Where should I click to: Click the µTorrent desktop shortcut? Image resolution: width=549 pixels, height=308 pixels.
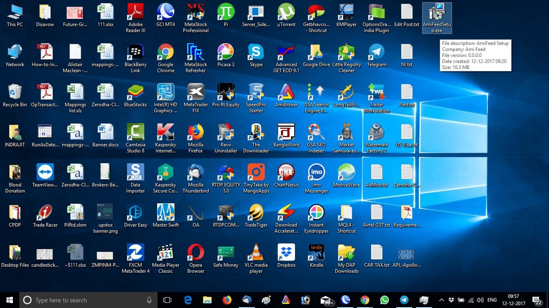[286, 15]
